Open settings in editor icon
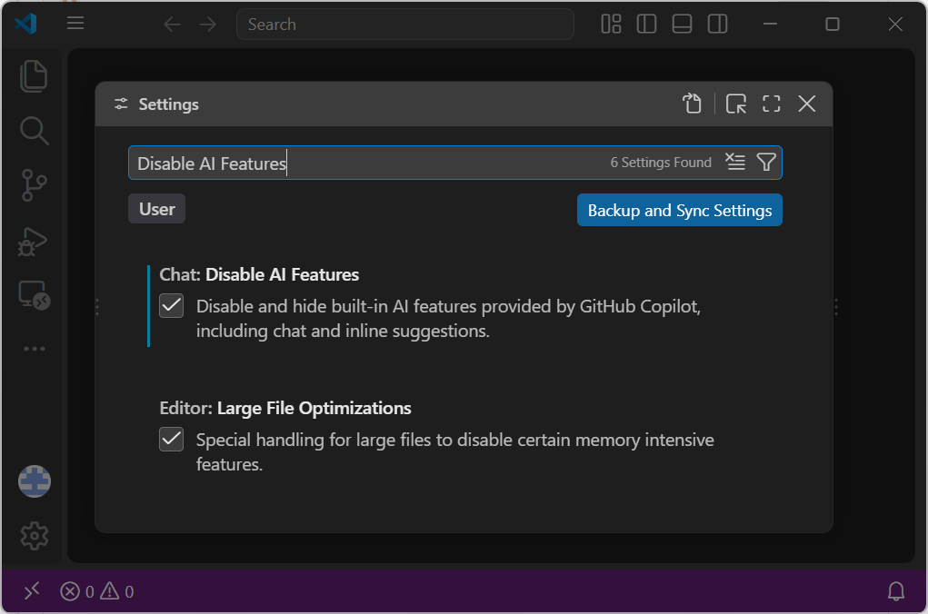The height and width of the screenshot is (614, 928). pyautogui.click(x=735, y=104)
